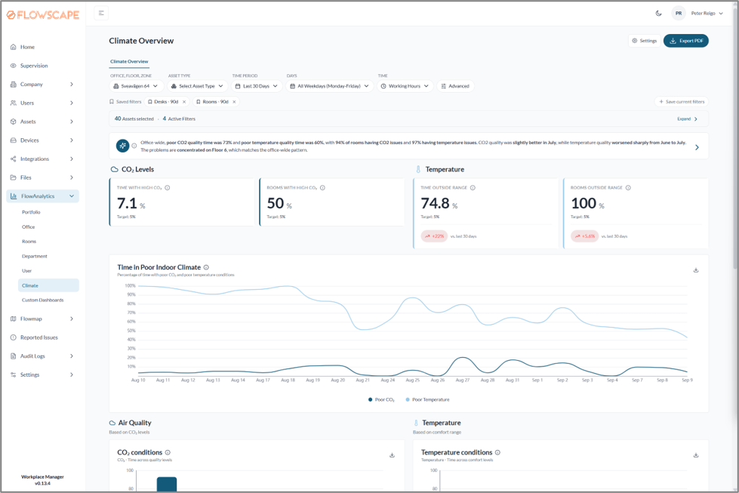Open the Last 30 Days period dropdown

(257, 86)
